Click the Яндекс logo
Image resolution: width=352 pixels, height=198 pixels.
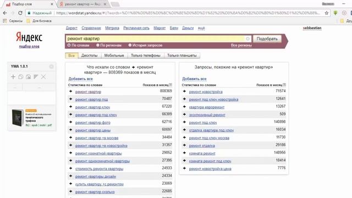point(29,37)
